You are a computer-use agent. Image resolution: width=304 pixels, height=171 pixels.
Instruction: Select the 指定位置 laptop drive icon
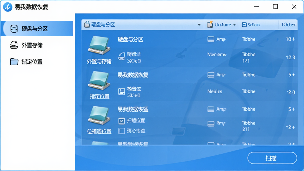click(99, 80)
